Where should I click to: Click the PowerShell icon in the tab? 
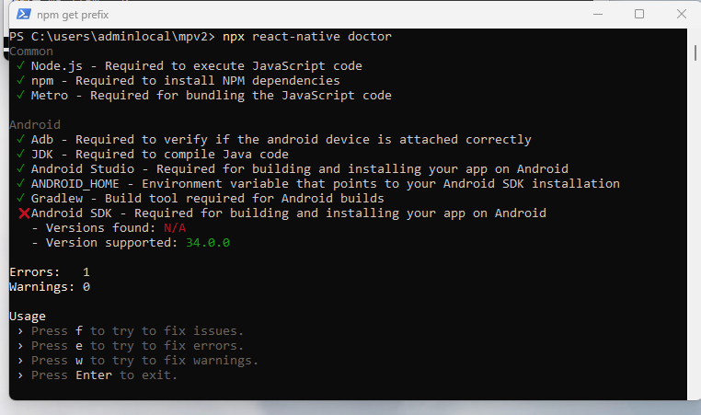tap(25, 14)
